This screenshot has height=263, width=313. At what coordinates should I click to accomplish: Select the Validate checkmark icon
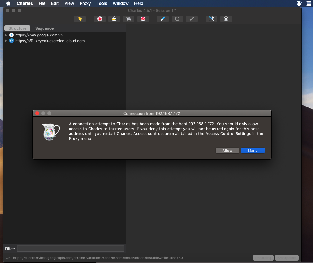[192, 19]
